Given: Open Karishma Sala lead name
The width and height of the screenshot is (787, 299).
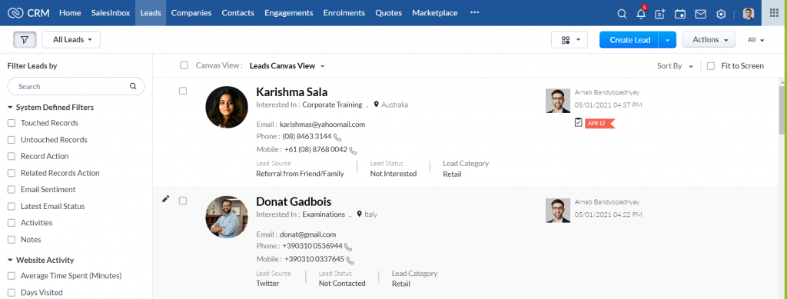Looking at the screenshot, I should [x=291, y=91].
